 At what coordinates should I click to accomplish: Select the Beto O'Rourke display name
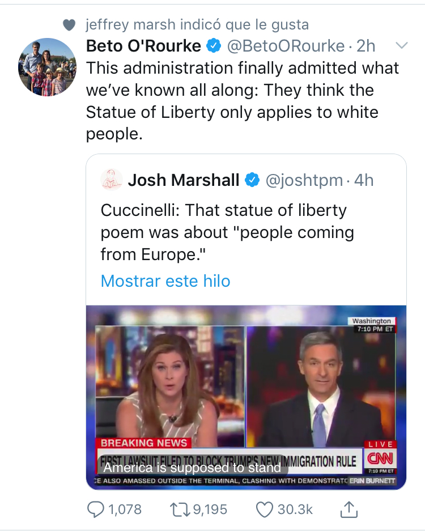[143, 46]
